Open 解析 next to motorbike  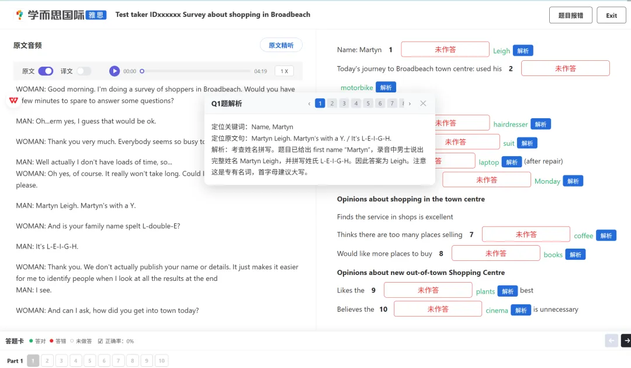pos(386,87)
